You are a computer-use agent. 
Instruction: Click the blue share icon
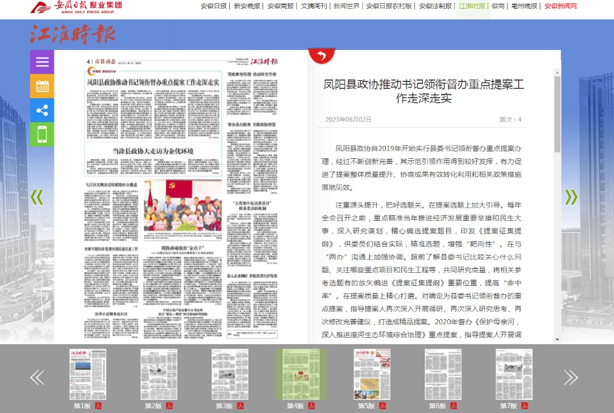(x=42, y=111)
